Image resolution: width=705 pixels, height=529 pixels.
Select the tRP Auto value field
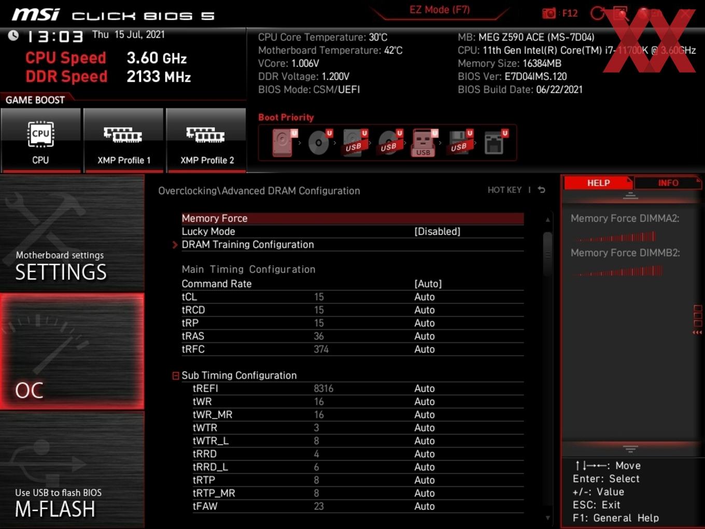tap(424, 323)
